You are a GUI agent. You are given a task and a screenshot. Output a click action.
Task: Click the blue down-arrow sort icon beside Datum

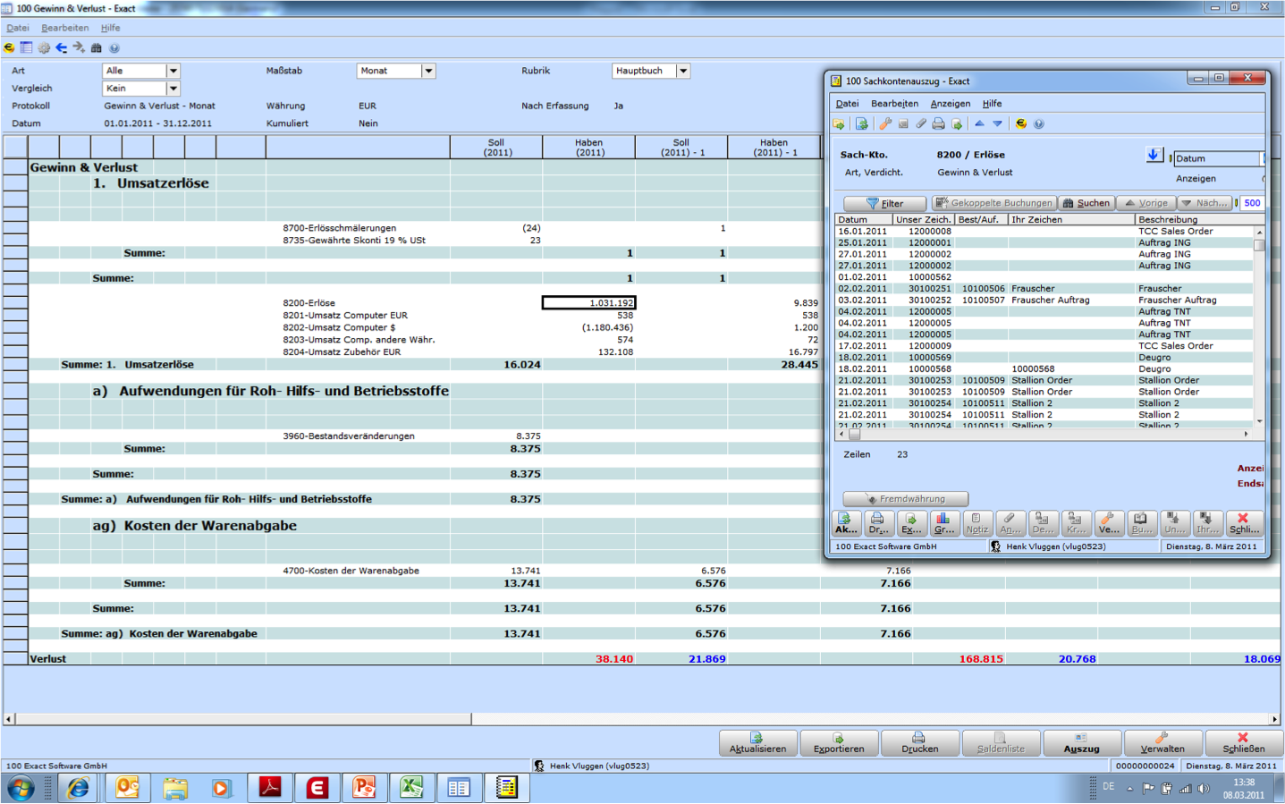(x=1154, y=156)
